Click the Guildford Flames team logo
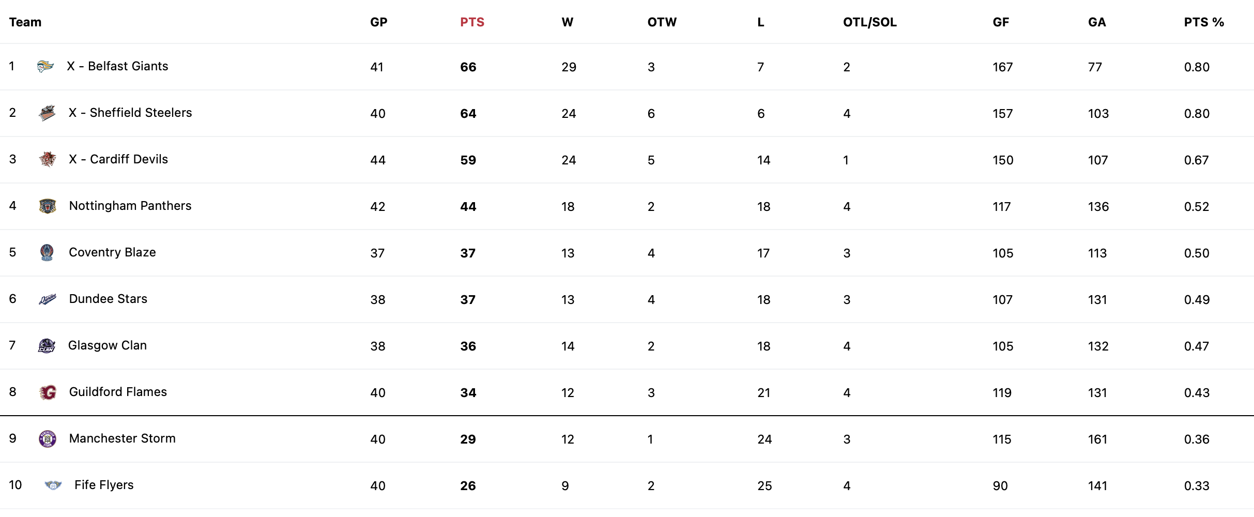The image size is (1254, 517). coord(48,392)
